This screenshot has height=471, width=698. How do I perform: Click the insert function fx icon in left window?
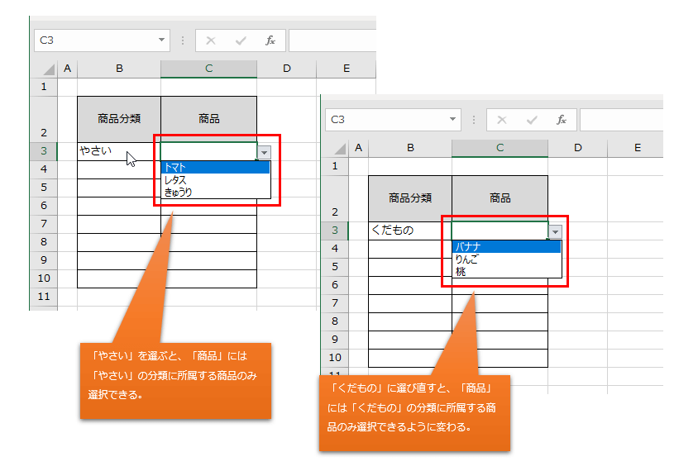click(270, 40)
